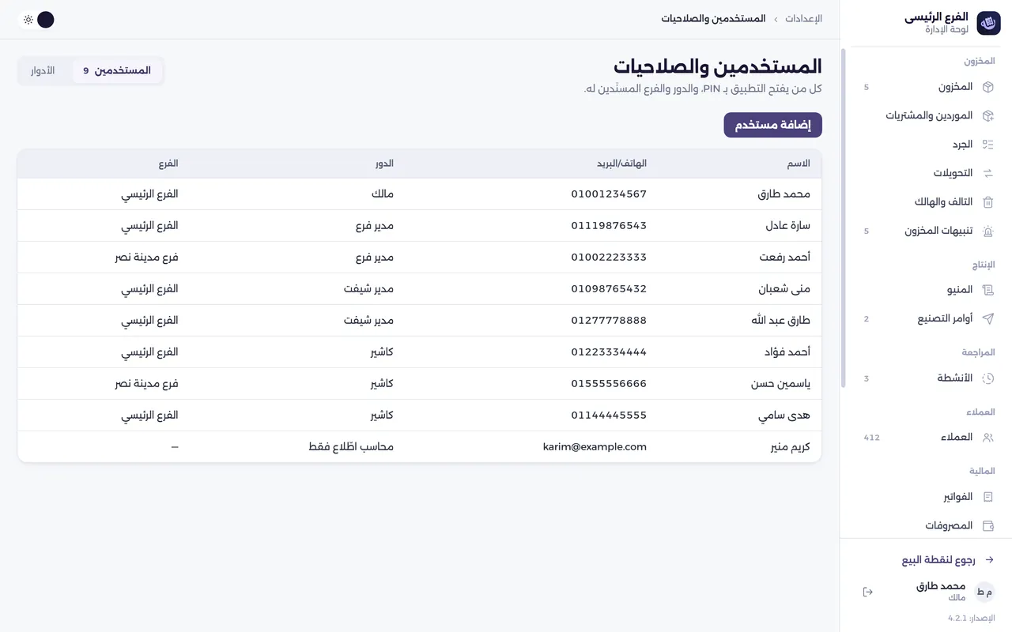The image size is (1012, 632).
Task: Click email karim@example.com
Action: 595,446
